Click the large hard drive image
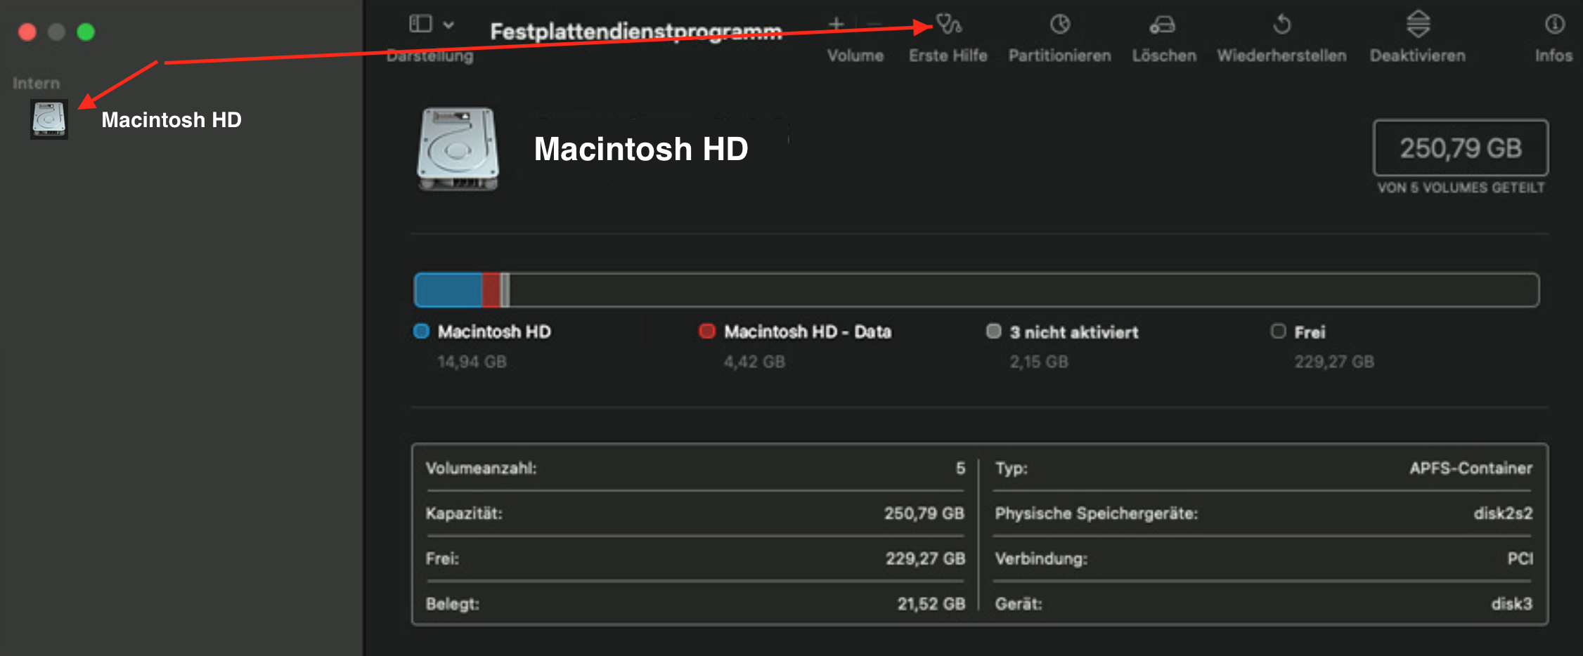This screenshot has height=656, width=1583. [458, 149]
